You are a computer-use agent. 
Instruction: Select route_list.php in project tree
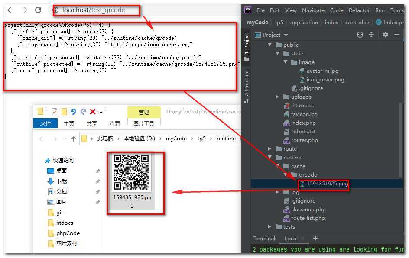(x=304, y=218)
